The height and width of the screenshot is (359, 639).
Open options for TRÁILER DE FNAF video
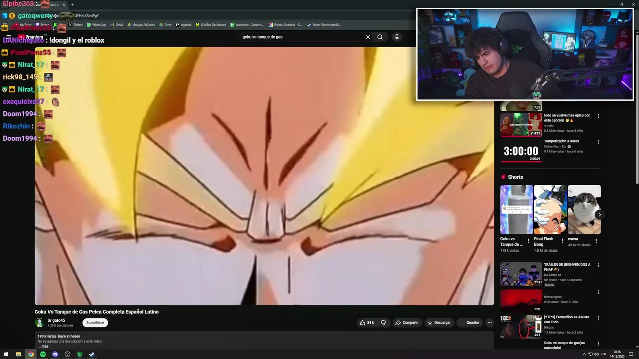(598, 265)
